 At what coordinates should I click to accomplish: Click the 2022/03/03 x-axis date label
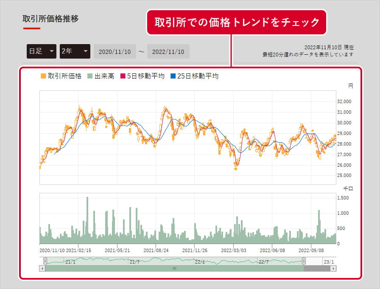pos(233,250)
